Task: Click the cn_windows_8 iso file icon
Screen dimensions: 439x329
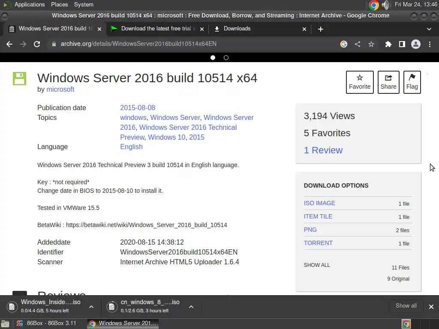Action: pos(112,307)
